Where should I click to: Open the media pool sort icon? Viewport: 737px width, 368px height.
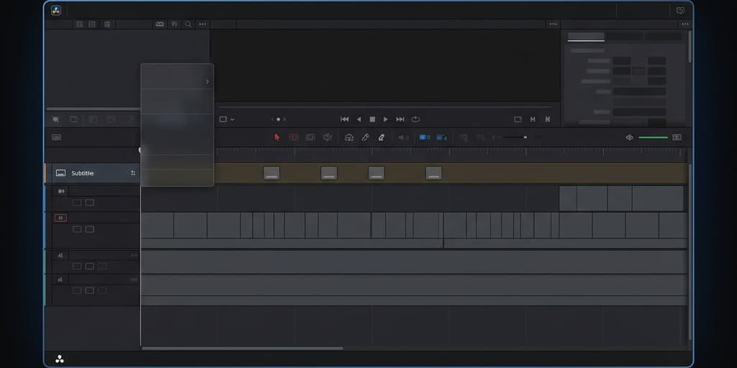click(174, 24)
